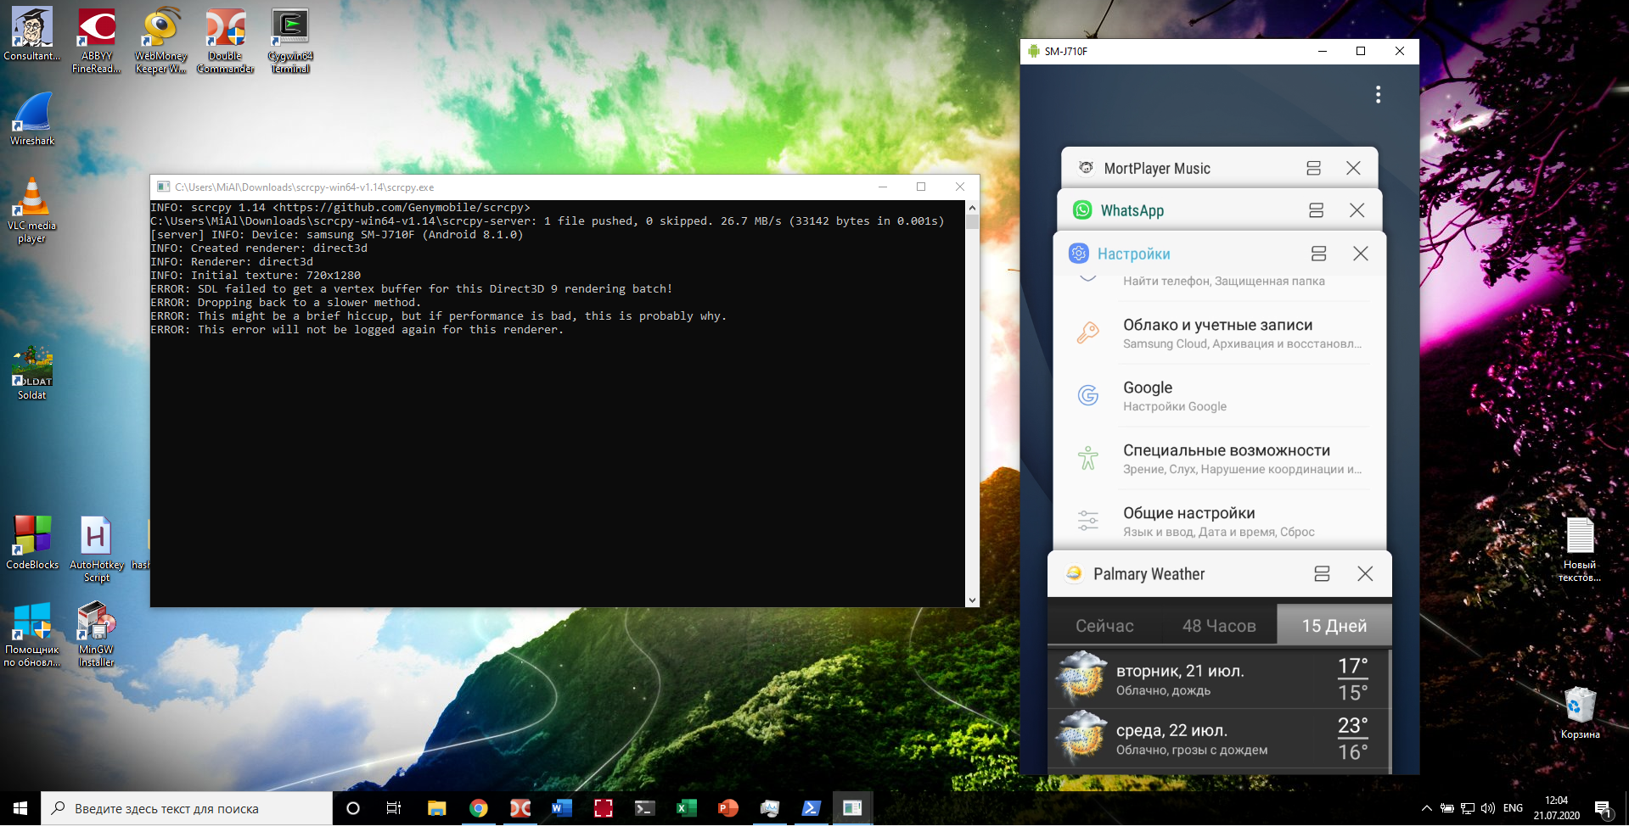Tap the key icon for cloud accounts
Screen dimensions: 1629x826
[1087, 332]
